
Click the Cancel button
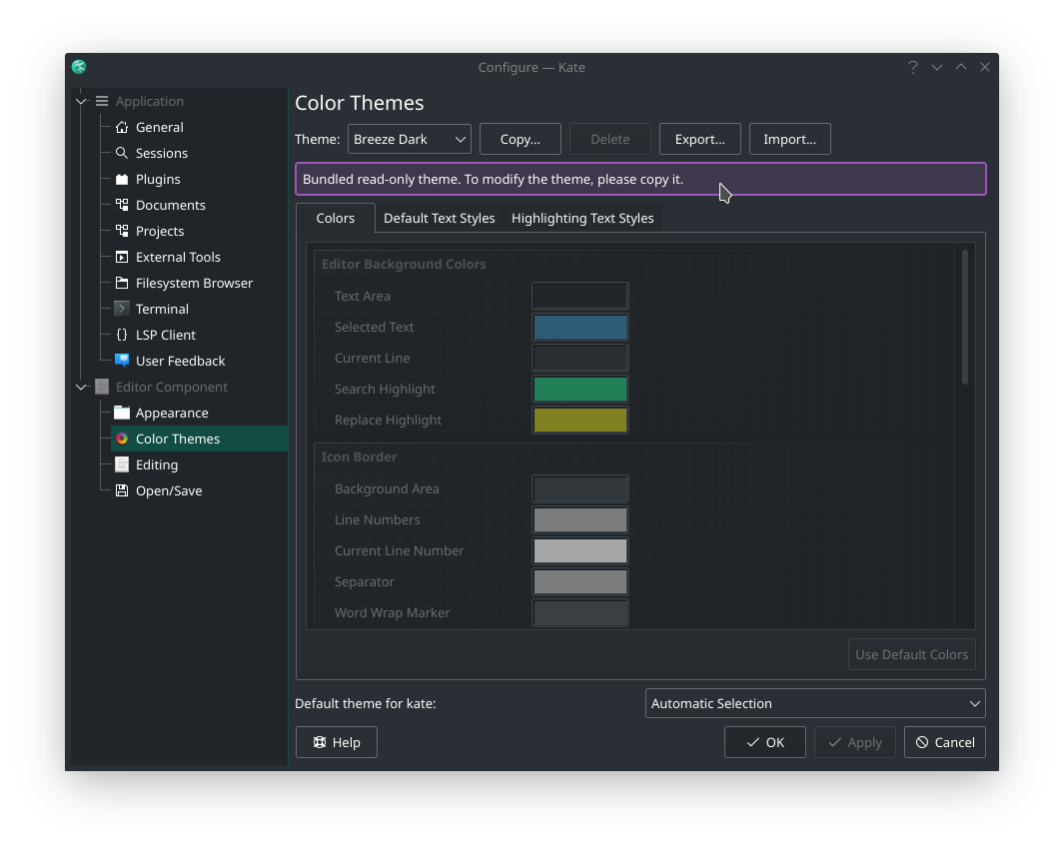944,742
